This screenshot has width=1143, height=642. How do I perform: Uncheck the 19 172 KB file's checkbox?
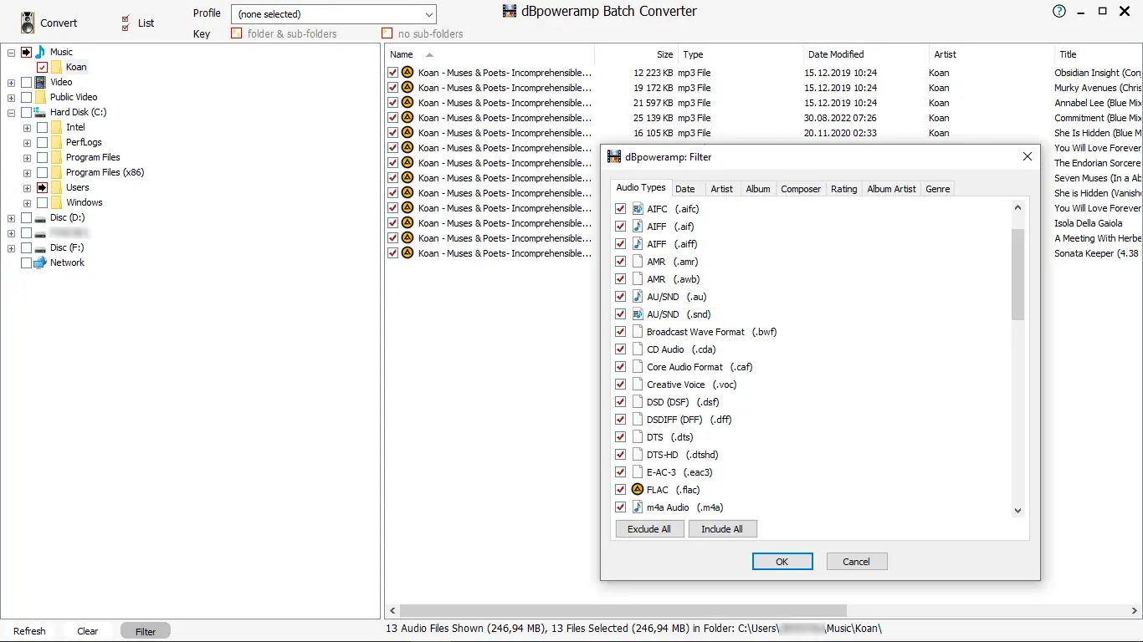[x=392, y=88]
